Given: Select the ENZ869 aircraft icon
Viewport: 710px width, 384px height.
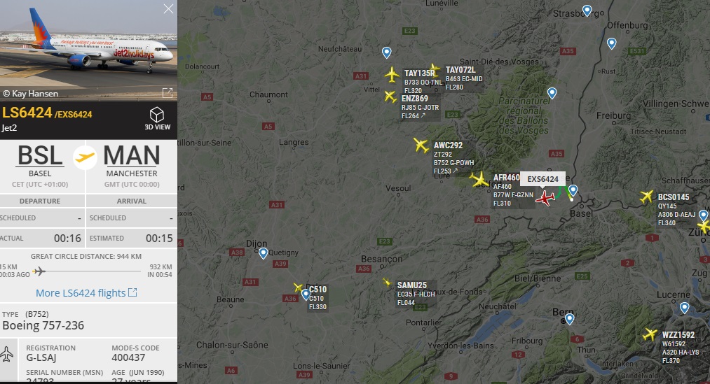Looking at the screenshot, I should [390, 97].
